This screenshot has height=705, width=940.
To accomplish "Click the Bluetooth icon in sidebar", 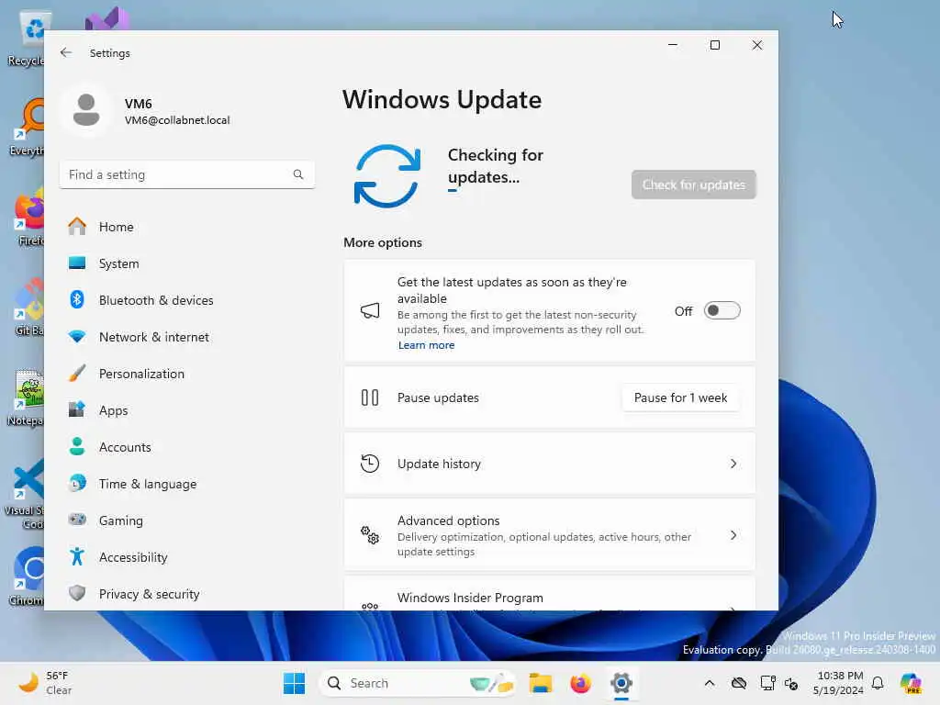I will (x=77, y=300).
